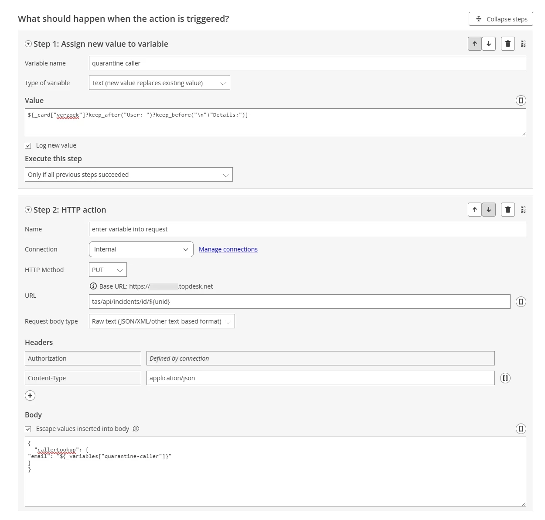Open Type of variable dropdown
Screen dimensions: 545x520
(159, 83)
